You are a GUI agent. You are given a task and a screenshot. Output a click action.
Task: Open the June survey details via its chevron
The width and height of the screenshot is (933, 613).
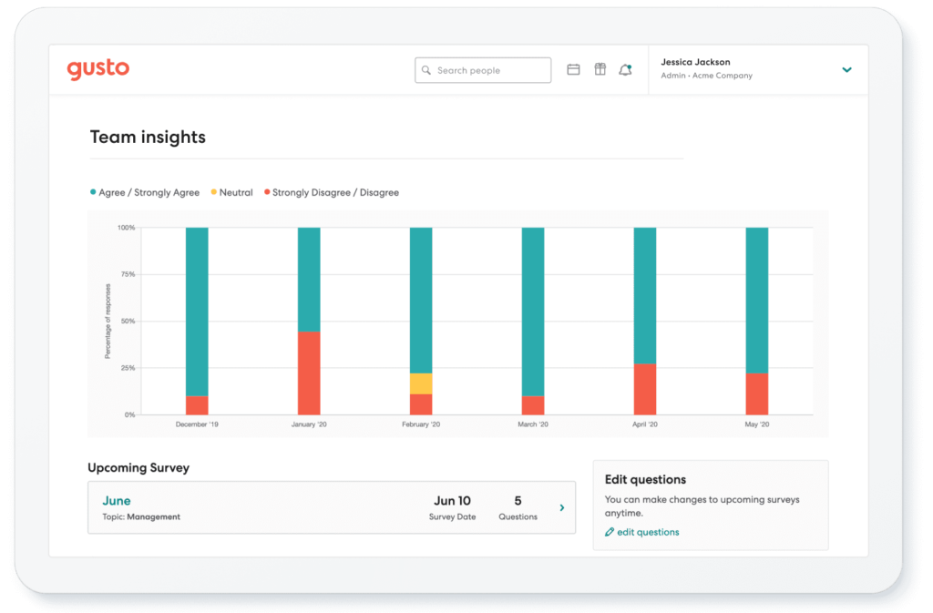pyautogui.click(x=562, y=507)
